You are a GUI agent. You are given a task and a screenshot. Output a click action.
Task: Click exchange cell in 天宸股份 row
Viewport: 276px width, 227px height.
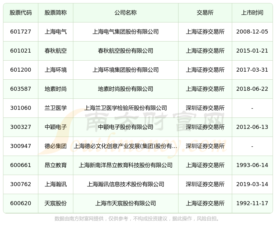click(x=205, y=203)
